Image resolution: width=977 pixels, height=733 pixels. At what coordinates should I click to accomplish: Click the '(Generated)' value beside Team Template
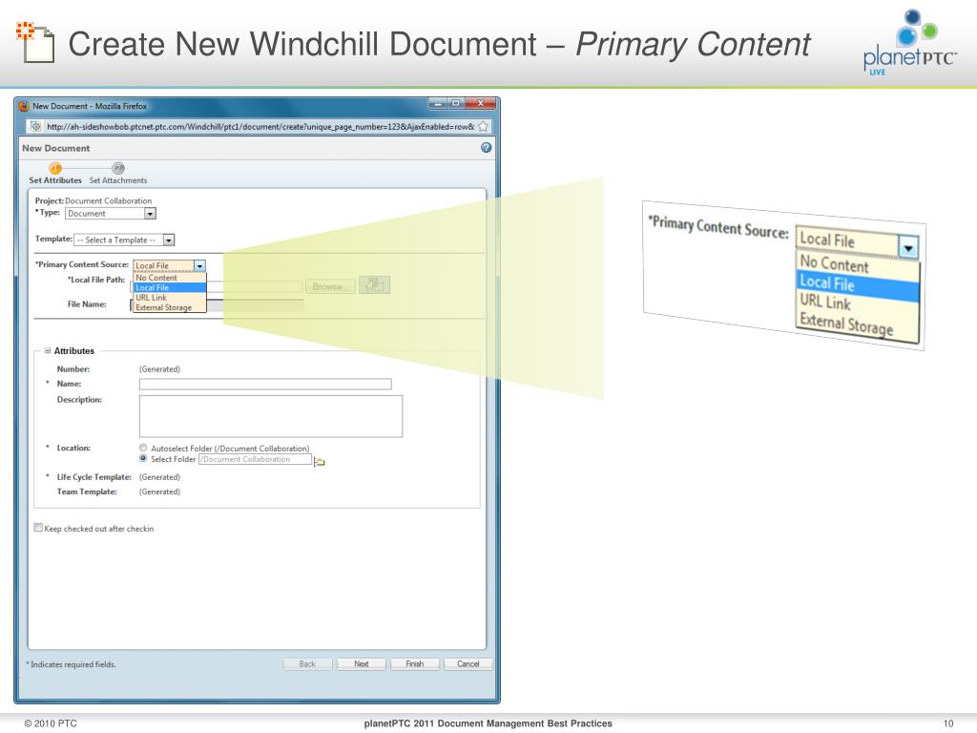(x=159, y=492)
